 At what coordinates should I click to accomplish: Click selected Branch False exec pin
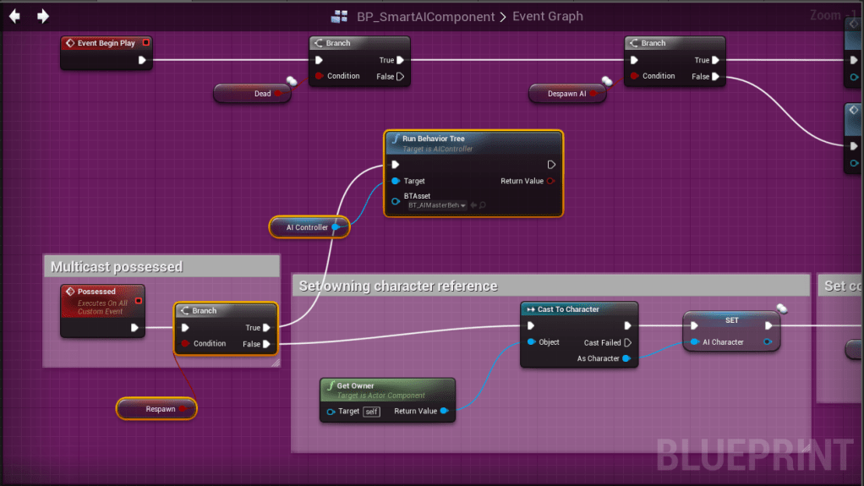click(266, 344)
